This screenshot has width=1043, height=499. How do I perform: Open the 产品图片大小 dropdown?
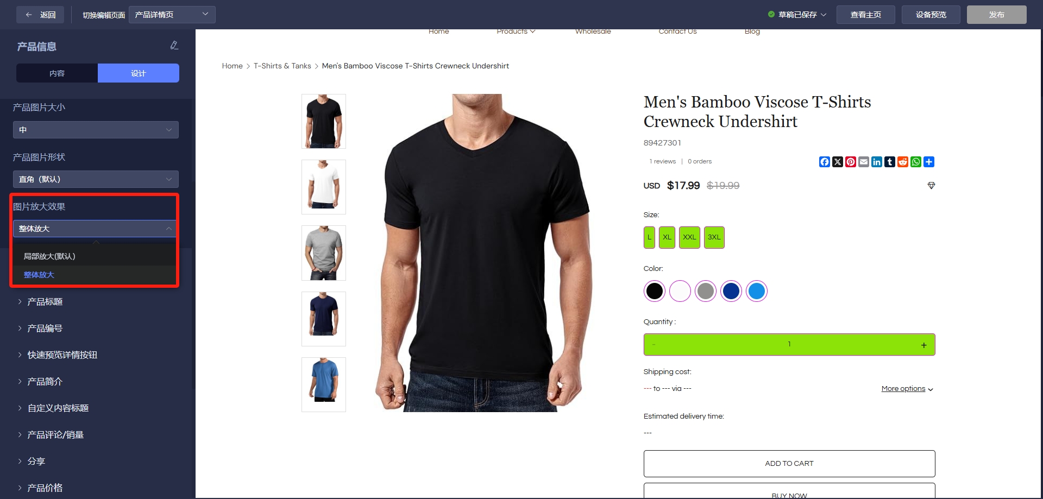coord(96,130)
